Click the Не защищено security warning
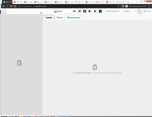Image resolution: width=152 pixels, height=117 pixels. pyautogui.click(x=25, y=6)
